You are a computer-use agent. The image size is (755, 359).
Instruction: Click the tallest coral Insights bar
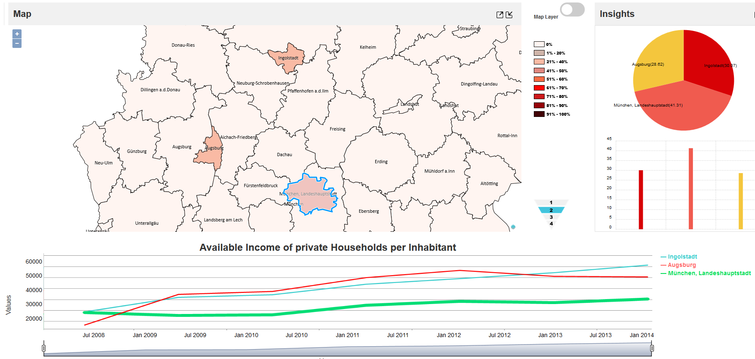691,188
